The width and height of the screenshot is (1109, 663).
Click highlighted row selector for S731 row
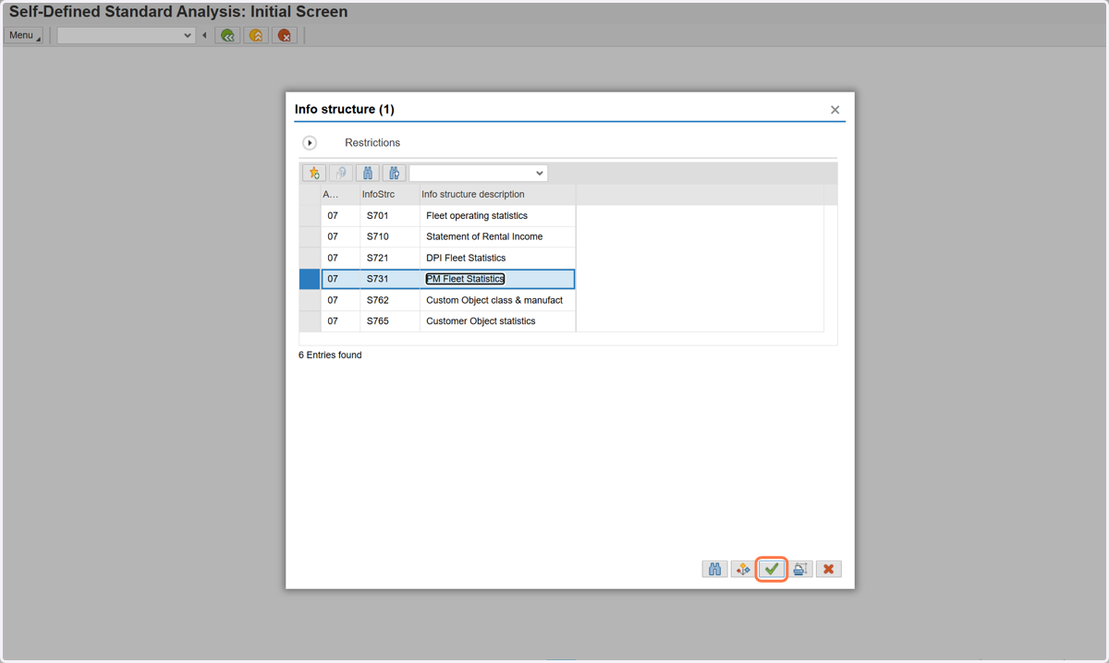click(310, 279)
